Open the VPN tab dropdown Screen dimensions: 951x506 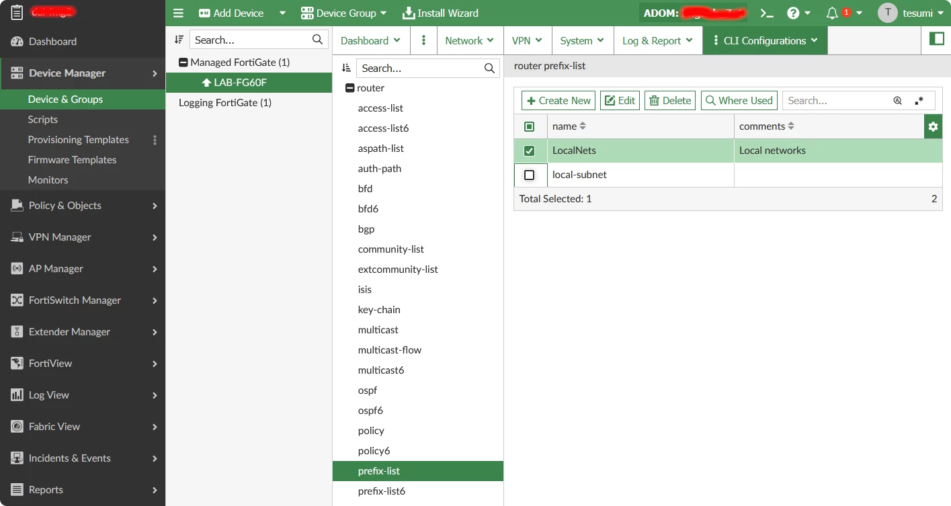pos(528,40)
